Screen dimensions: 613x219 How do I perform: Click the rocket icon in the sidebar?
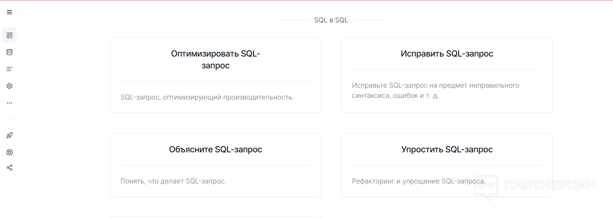9,135
